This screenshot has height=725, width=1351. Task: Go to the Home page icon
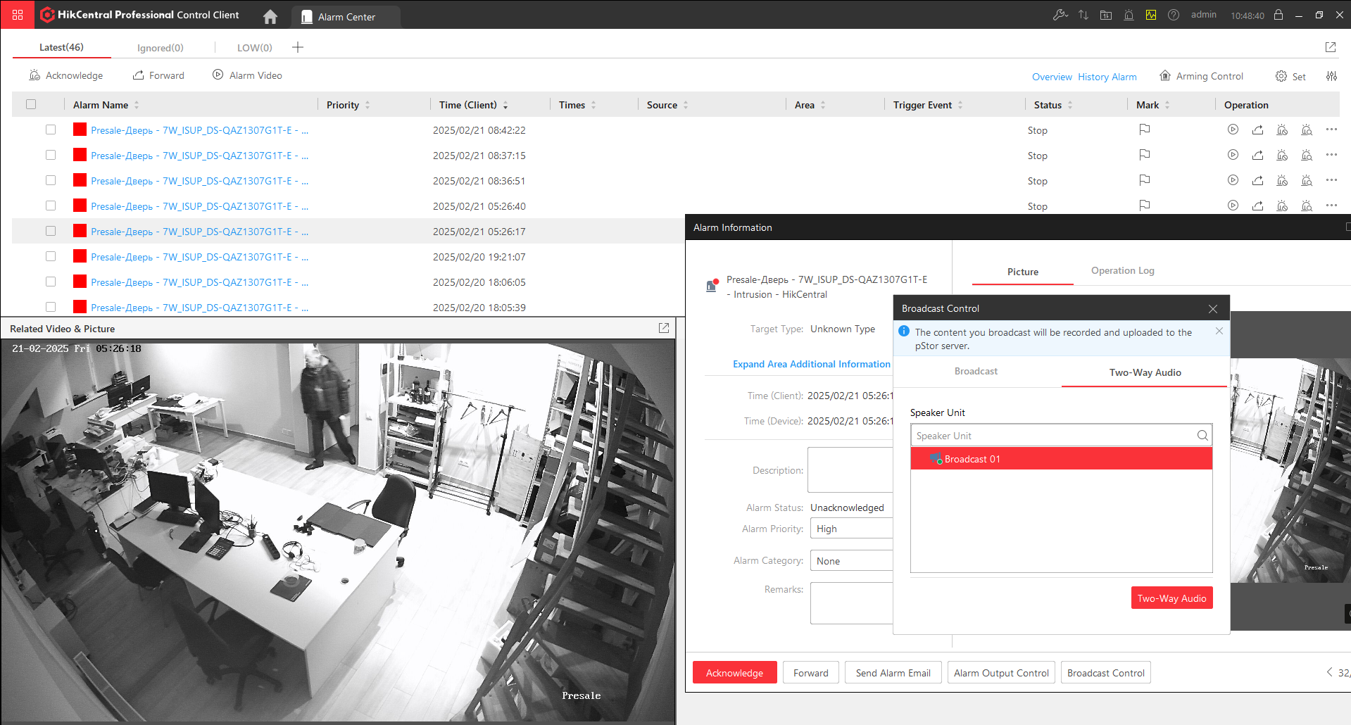(x=270, y=16)
